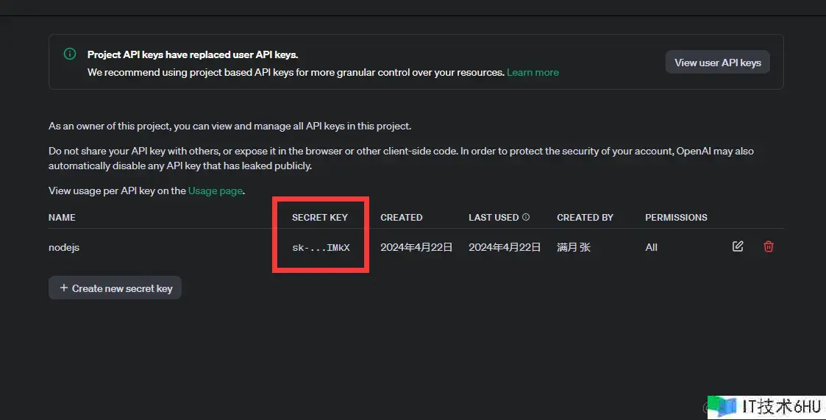Click the CREATED BY column header

tap(585, 217)
